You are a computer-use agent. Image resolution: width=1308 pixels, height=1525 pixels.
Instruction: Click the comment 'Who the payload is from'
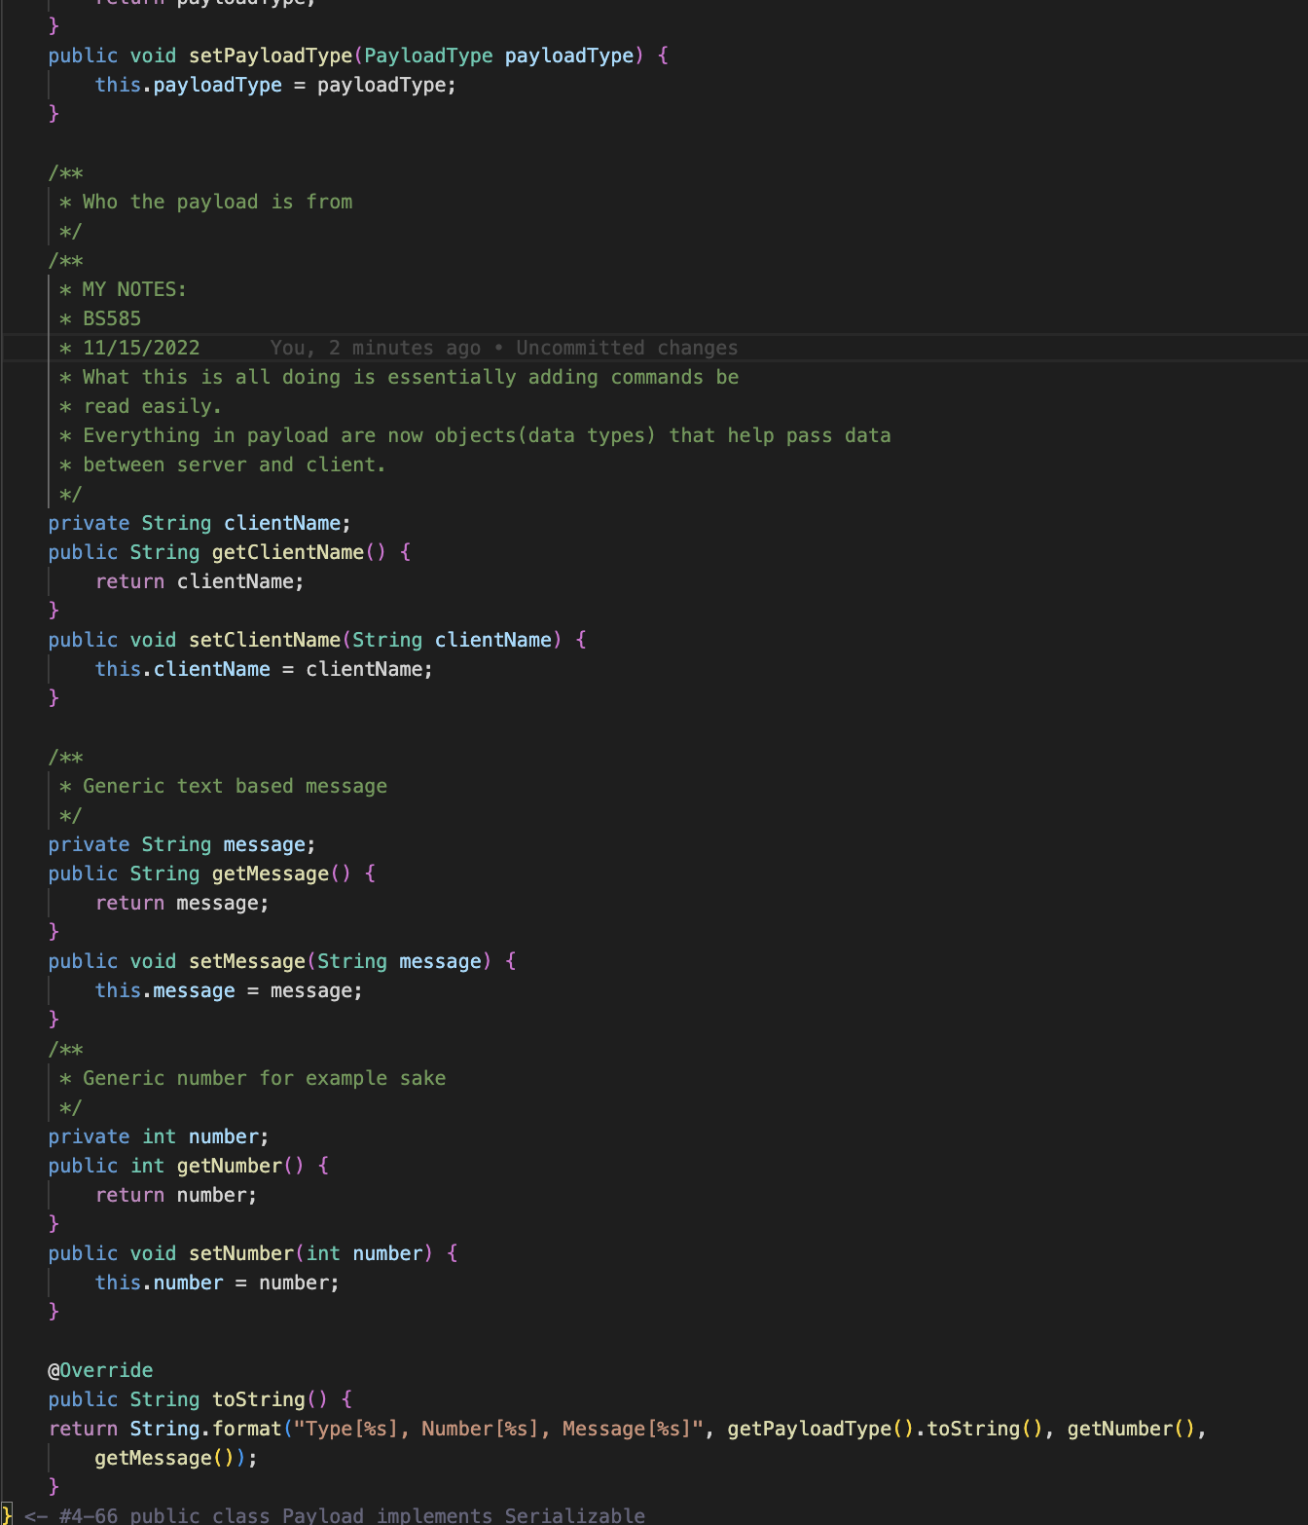point(217,202)
